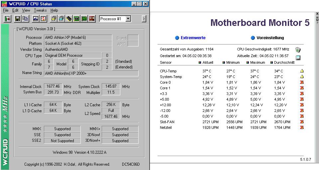The width and height of the screenshot is (319, 170).
Task: Click the version number 5.1.0.7
Action: [306, 159]
